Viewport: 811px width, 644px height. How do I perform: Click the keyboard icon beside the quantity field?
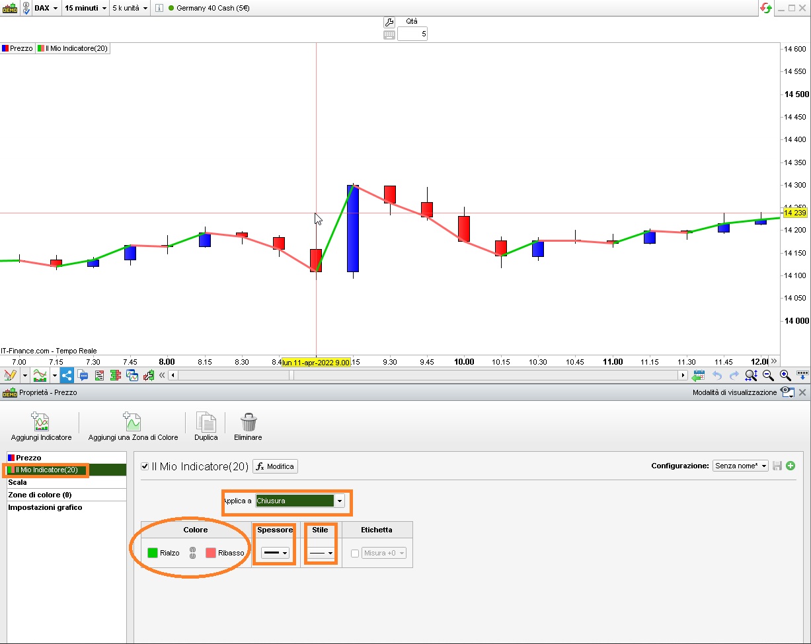click(x=389, y=34)
